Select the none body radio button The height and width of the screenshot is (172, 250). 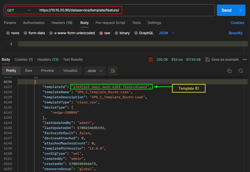tap(8, 33)
